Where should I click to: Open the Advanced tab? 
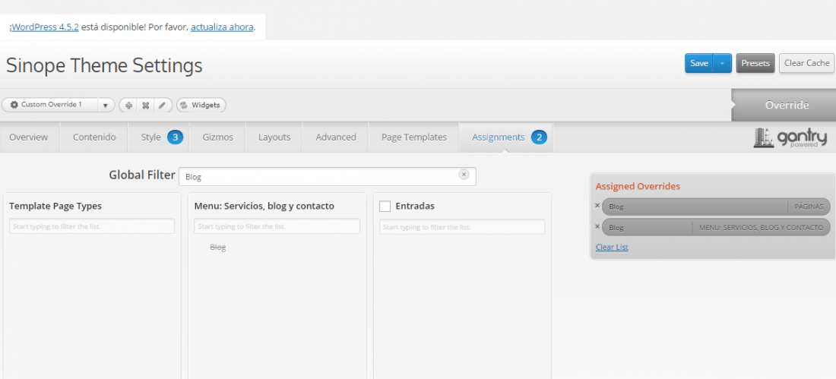pyautogui.click(x=336, y=137)
